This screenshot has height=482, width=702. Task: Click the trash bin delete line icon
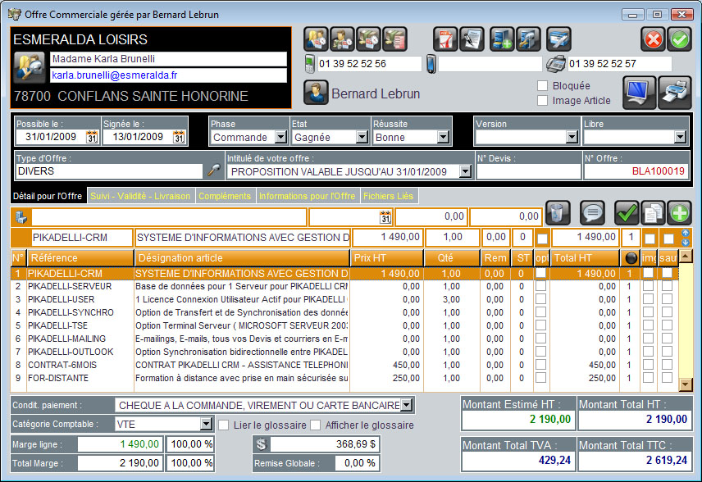[x=558, y=212]
